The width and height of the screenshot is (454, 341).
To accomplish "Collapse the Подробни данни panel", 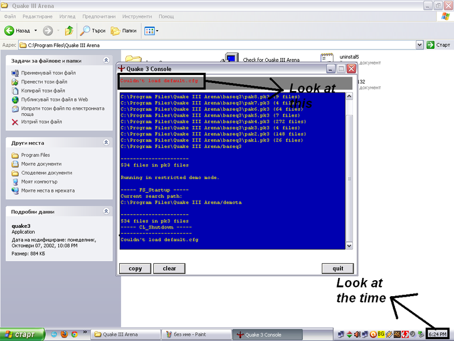I will [x=106, y=211].
